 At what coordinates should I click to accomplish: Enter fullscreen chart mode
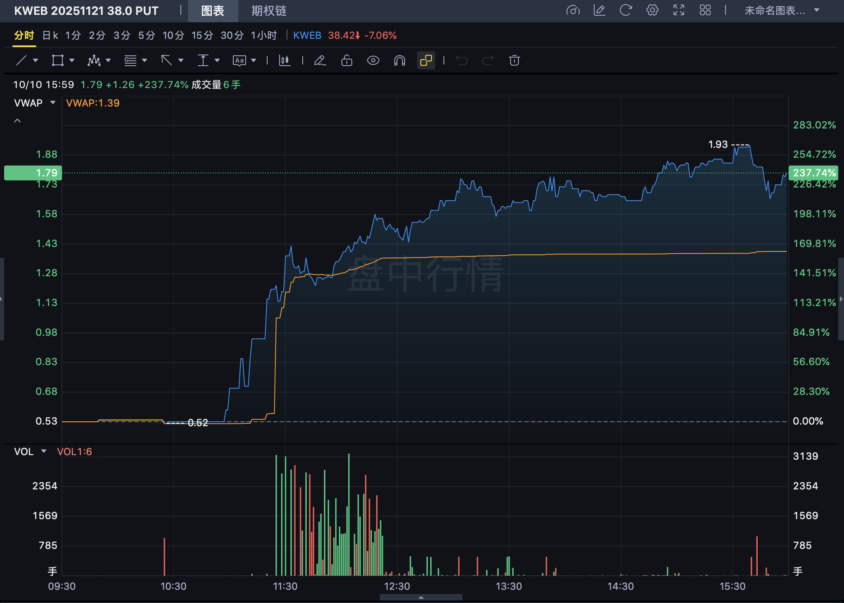coord(678,10)
